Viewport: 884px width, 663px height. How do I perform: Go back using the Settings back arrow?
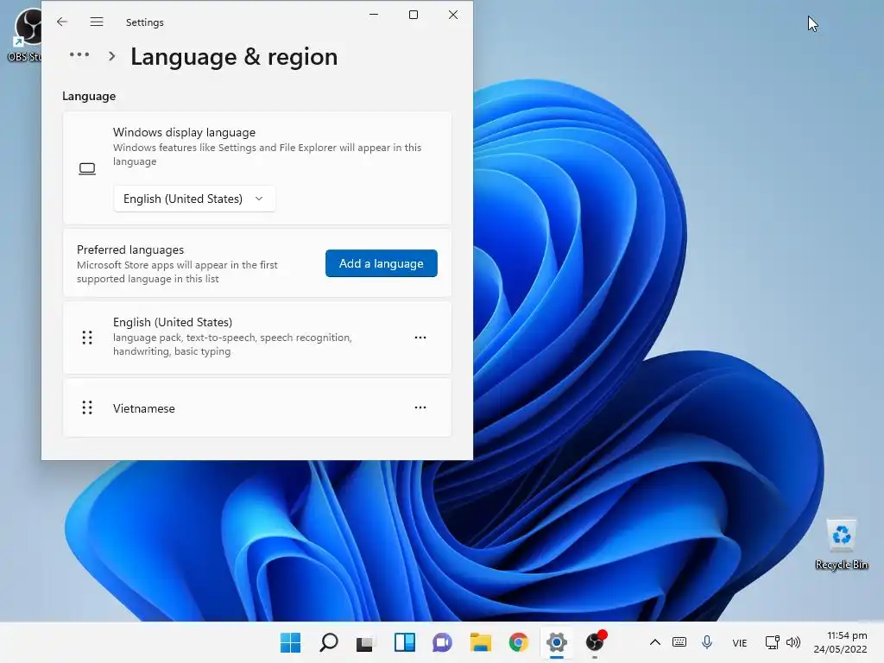pos(62,22)
